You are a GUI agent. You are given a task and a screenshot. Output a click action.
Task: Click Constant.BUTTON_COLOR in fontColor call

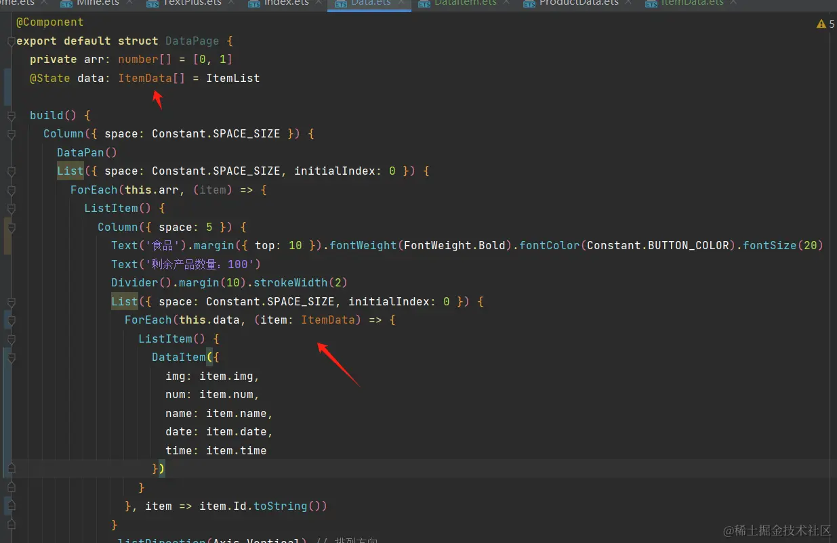tap(658, 245)
